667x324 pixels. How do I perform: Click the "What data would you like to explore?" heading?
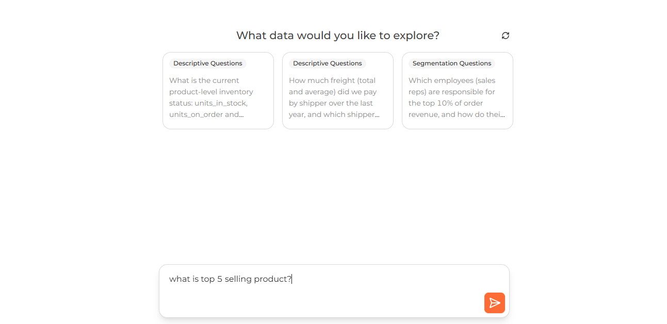[x=338, y=36]
